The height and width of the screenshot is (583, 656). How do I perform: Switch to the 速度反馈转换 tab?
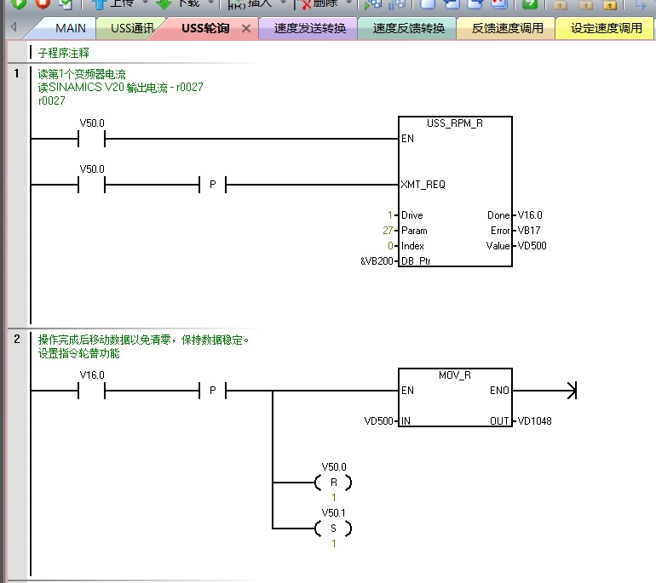409,28
